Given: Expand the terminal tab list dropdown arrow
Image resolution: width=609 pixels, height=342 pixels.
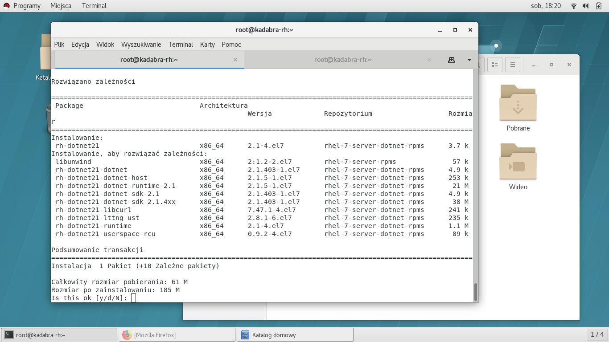Looking at the screenshot, I should click(x=469, y=60).
